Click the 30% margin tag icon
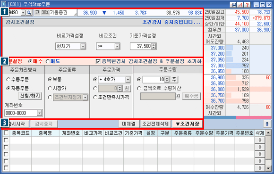Image resolution: width=274 pixels, height=174 pixels. coord(45,13)
